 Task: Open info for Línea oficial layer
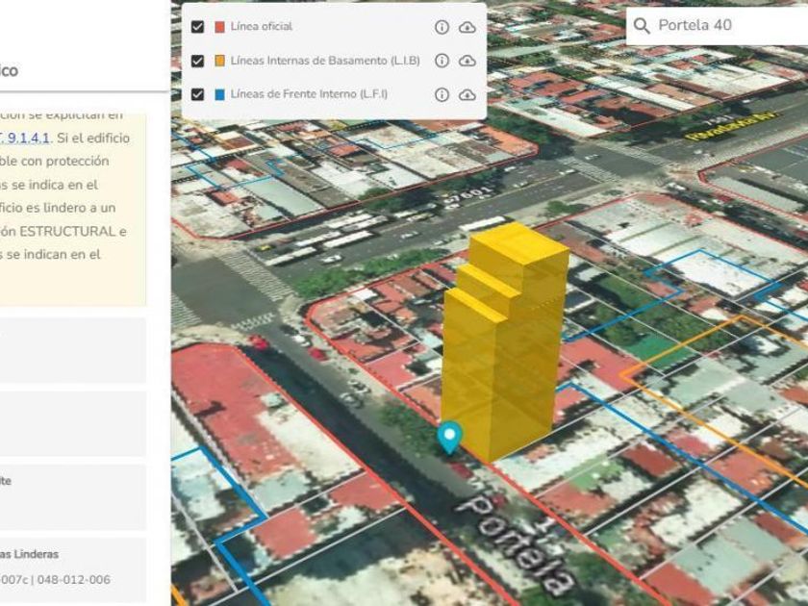coord(442,27)
